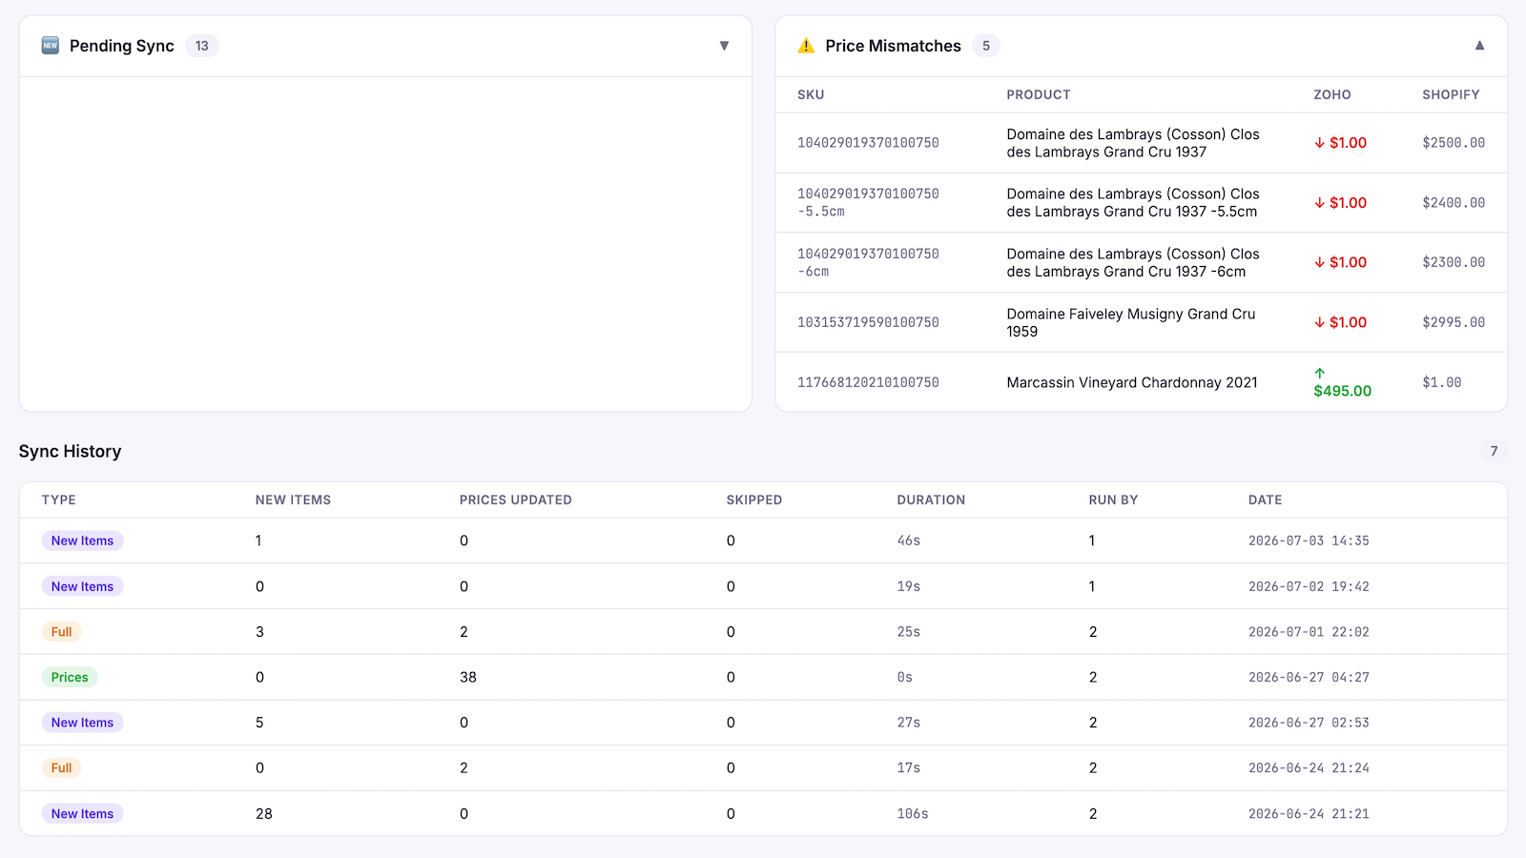The height and width of the screenshot is (858, 1526).
Task: Click red down arrow in Lambrays 1937 -6cm row
Action: pos(1320,262)
